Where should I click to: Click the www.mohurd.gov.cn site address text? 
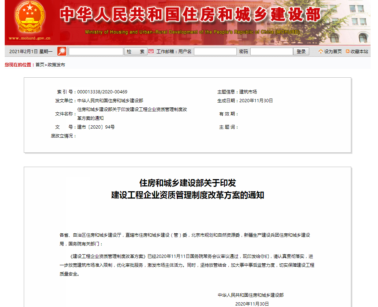(30, 38)
